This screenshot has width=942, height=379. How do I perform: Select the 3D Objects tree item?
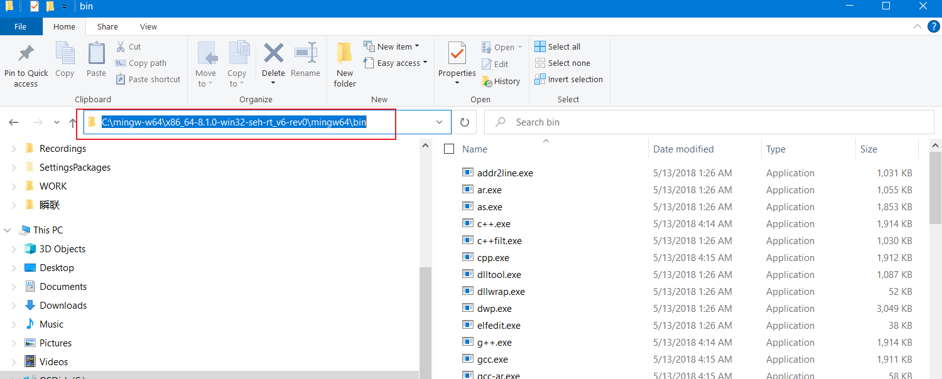62,249
